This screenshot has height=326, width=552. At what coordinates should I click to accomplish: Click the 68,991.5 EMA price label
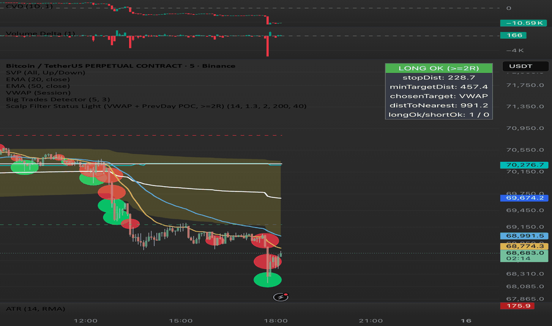point(524,236)
